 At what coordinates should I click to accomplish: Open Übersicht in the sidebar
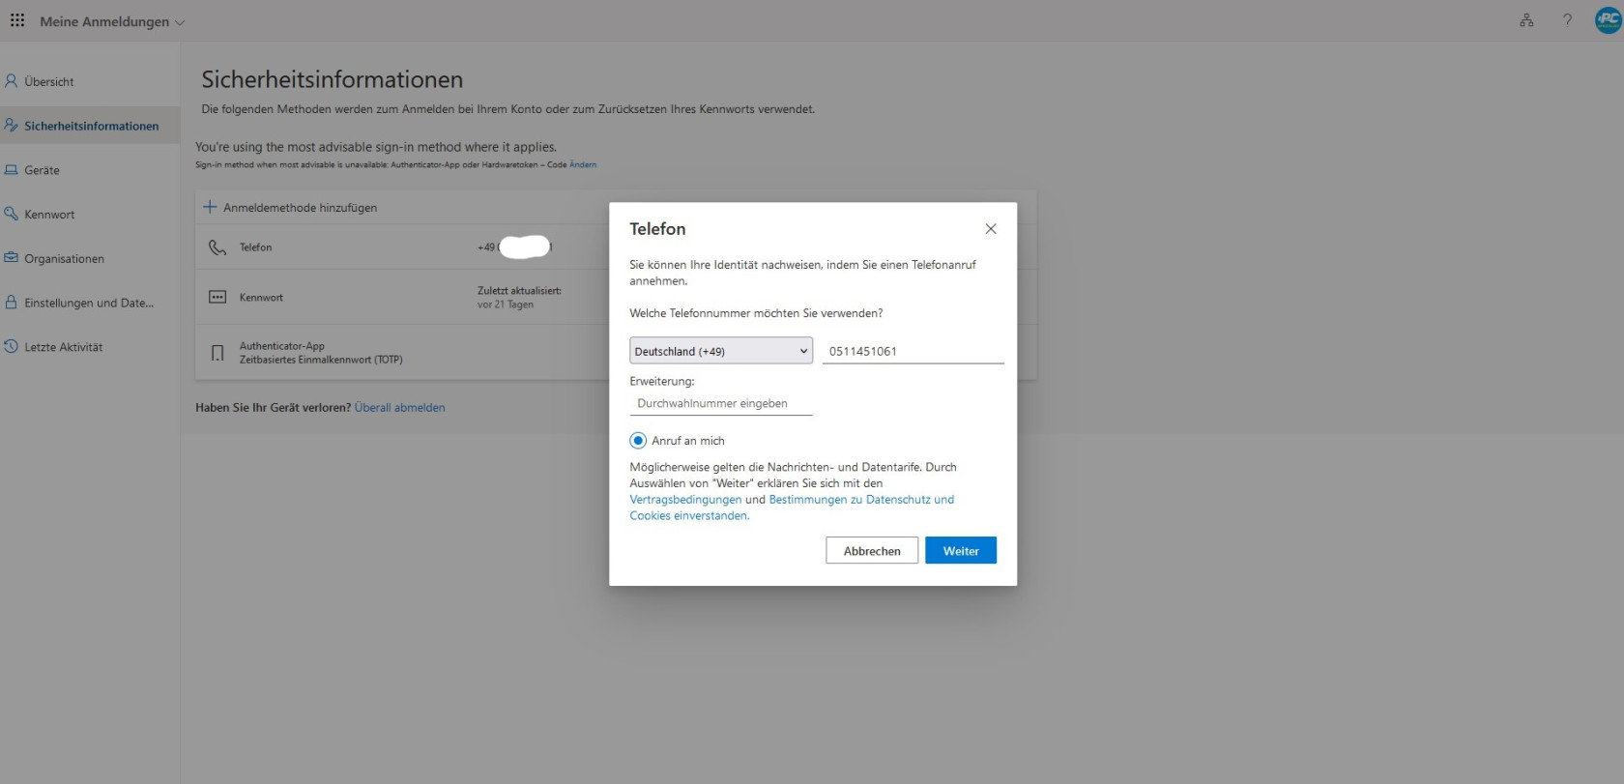coord(49,82)
